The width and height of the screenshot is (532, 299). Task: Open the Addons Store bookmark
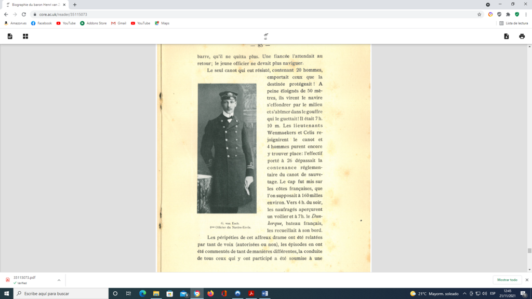coord(94,23)
